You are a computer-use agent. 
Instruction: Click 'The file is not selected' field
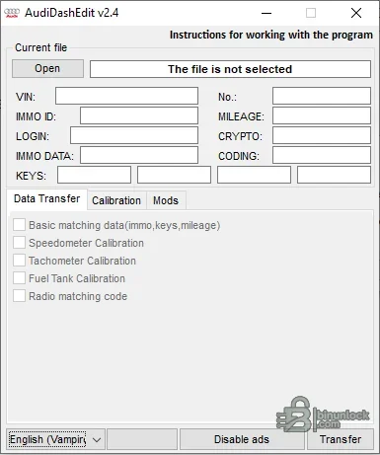(230, 69)
